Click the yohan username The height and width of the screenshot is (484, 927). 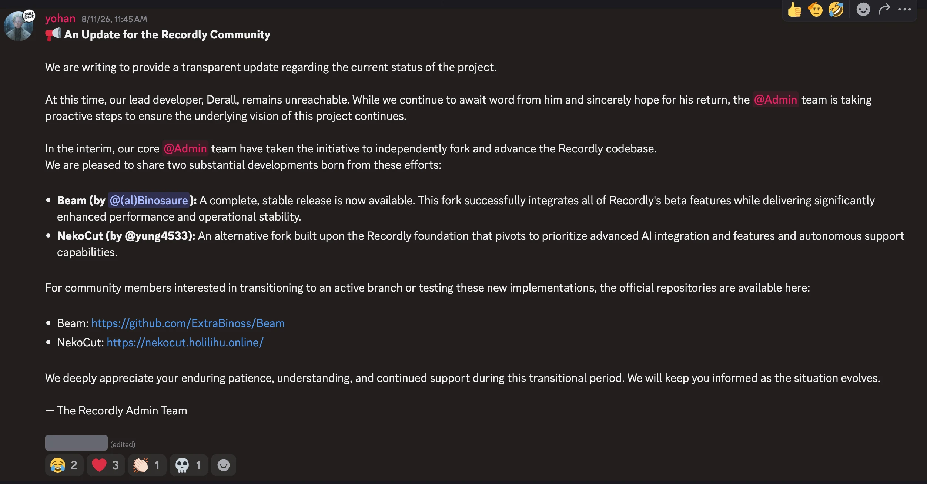tap(60, 19)
